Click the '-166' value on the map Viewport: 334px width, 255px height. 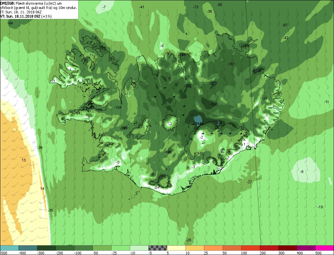pos(168,152)
